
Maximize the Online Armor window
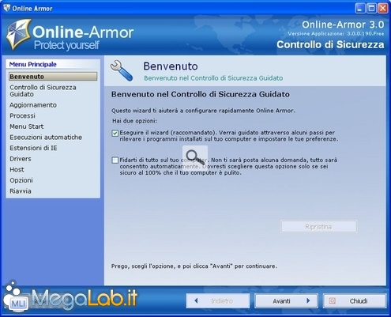tap(371, 8)
